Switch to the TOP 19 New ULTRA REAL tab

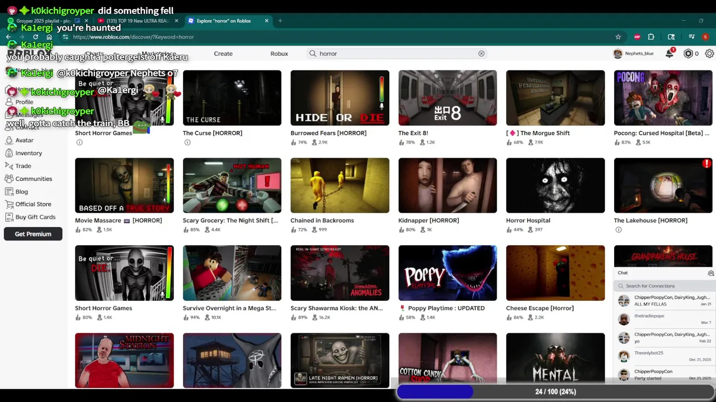pos(138,21)
